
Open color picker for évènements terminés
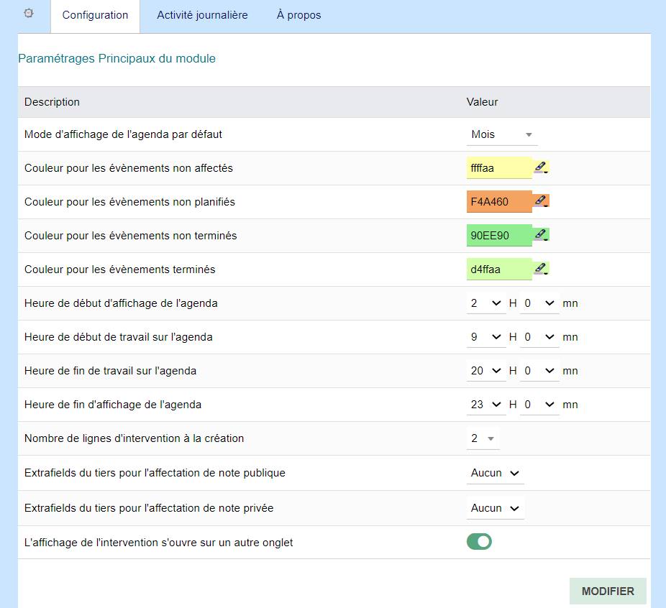click(541, 270)
